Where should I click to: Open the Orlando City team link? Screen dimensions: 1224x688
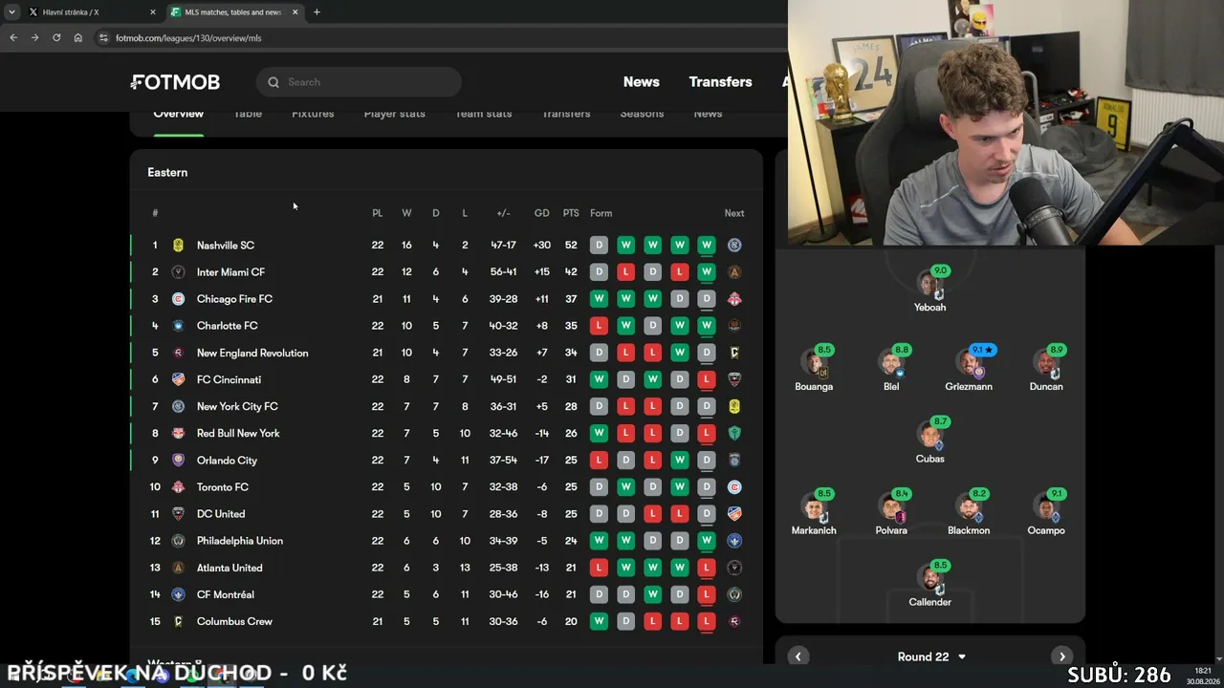(x=227, y=460)
